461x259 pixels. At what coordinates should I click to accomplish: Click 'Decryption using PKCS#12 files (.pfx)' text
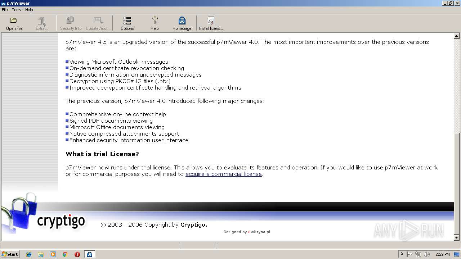pos(120,81)
